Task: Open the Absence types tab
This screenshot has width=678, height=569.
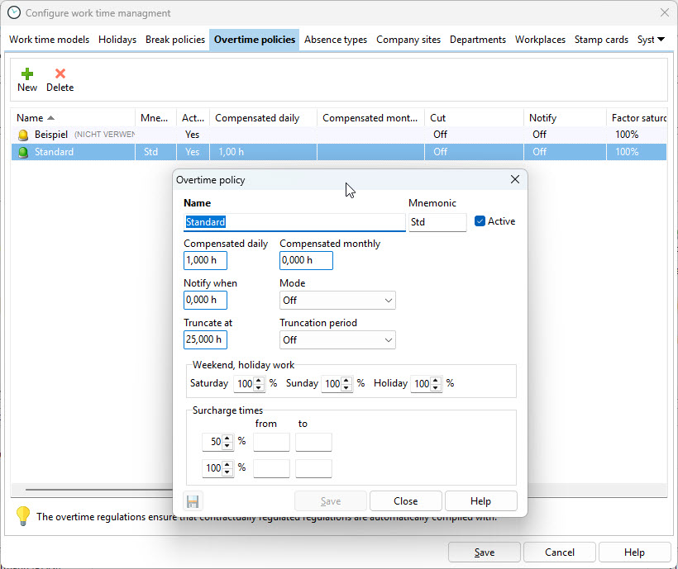Action: (x=336, y=40)
